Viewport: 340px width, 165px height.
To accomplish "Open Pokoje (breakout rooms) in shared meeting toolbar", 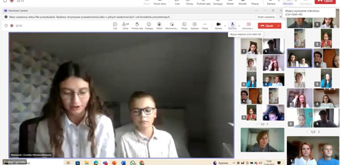I will 184,25.
